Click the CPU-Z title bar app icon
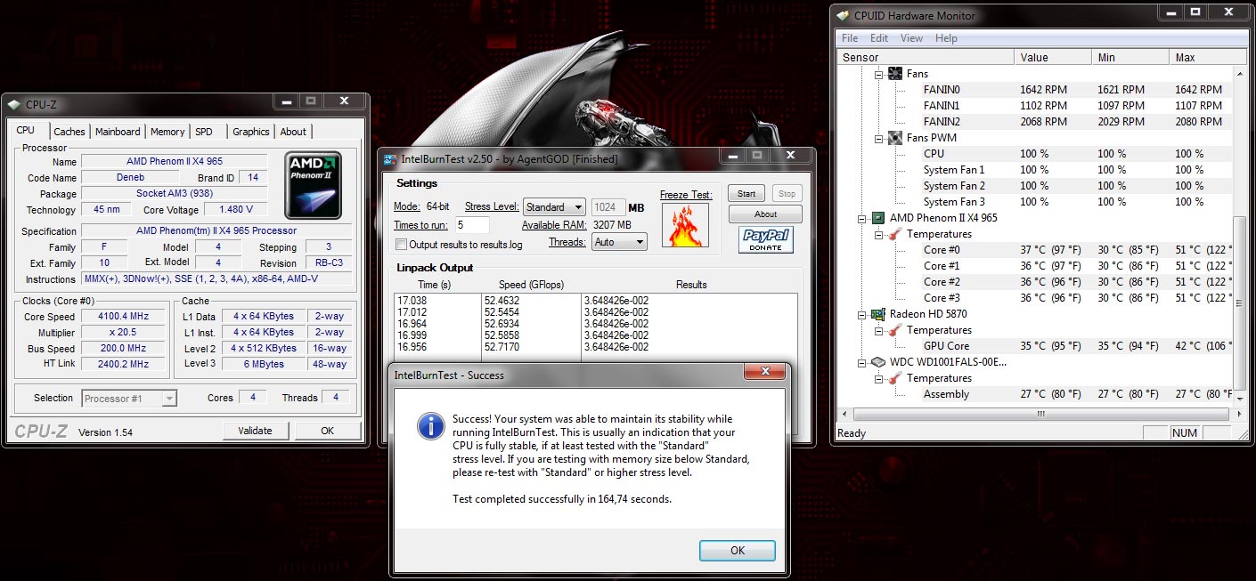The image size is (1256, 581). pyautogui.click(x=15, y=104)
